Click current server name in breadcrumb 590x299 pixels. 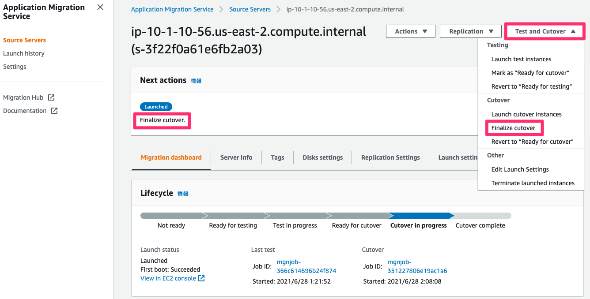pos(345,9)
